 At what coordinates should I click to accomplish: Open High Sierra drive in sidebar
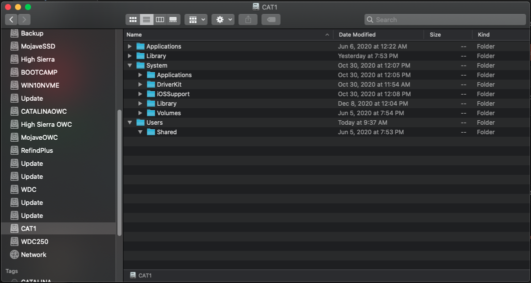coord(59,59)
